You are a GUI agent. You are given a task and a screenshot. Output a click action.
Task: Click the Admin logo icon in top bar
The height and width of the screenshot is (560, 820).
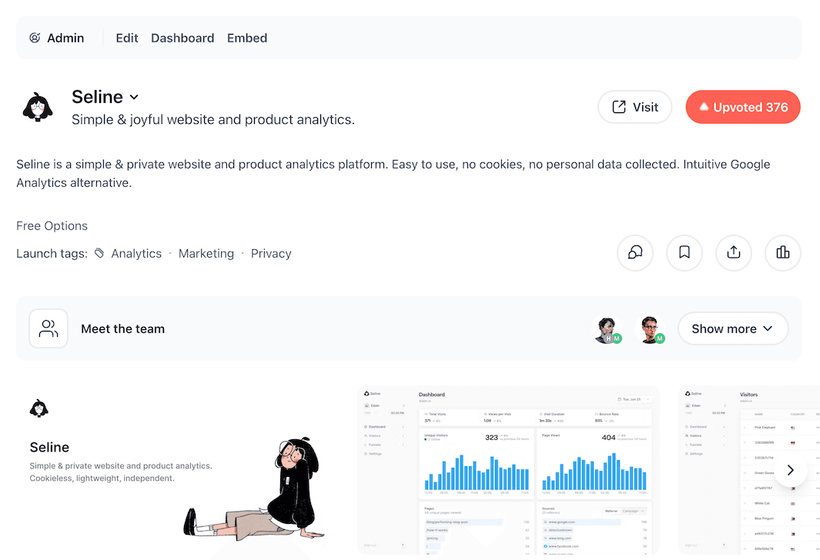(x=33, y=37)
